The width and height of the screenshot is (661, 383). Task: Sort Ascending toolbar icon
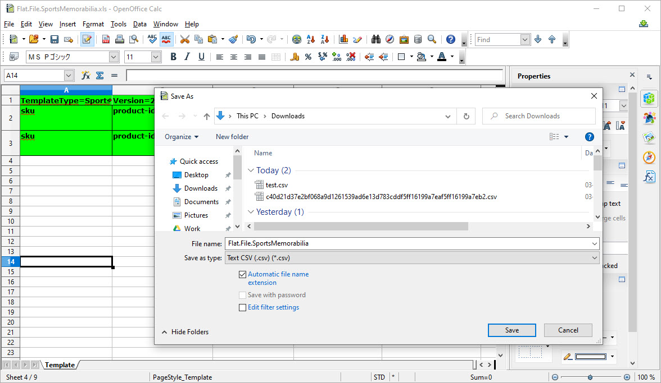click(311, 39)
